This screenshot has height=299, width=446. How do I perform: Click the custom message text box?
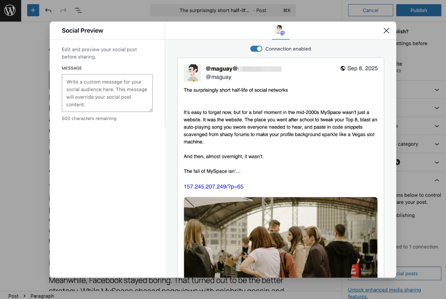(107, 93)
